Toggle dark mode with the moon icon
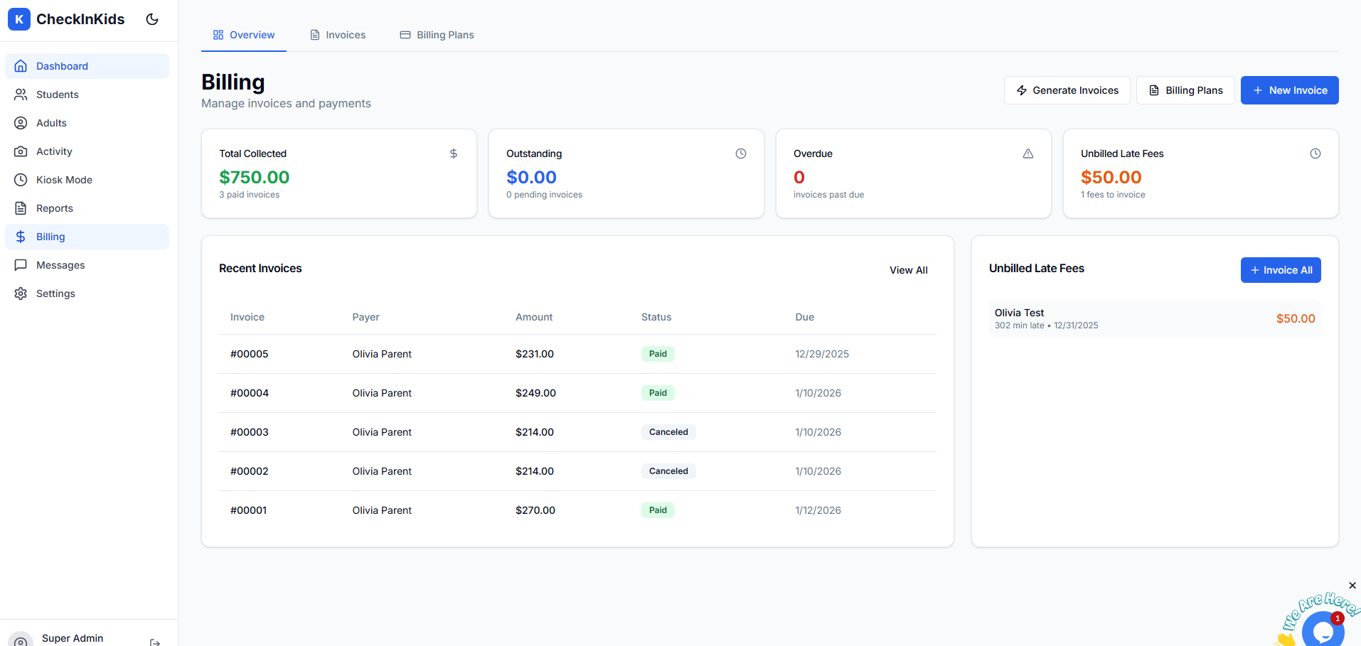Viewport: 1361px width, 646px height. 152,19
